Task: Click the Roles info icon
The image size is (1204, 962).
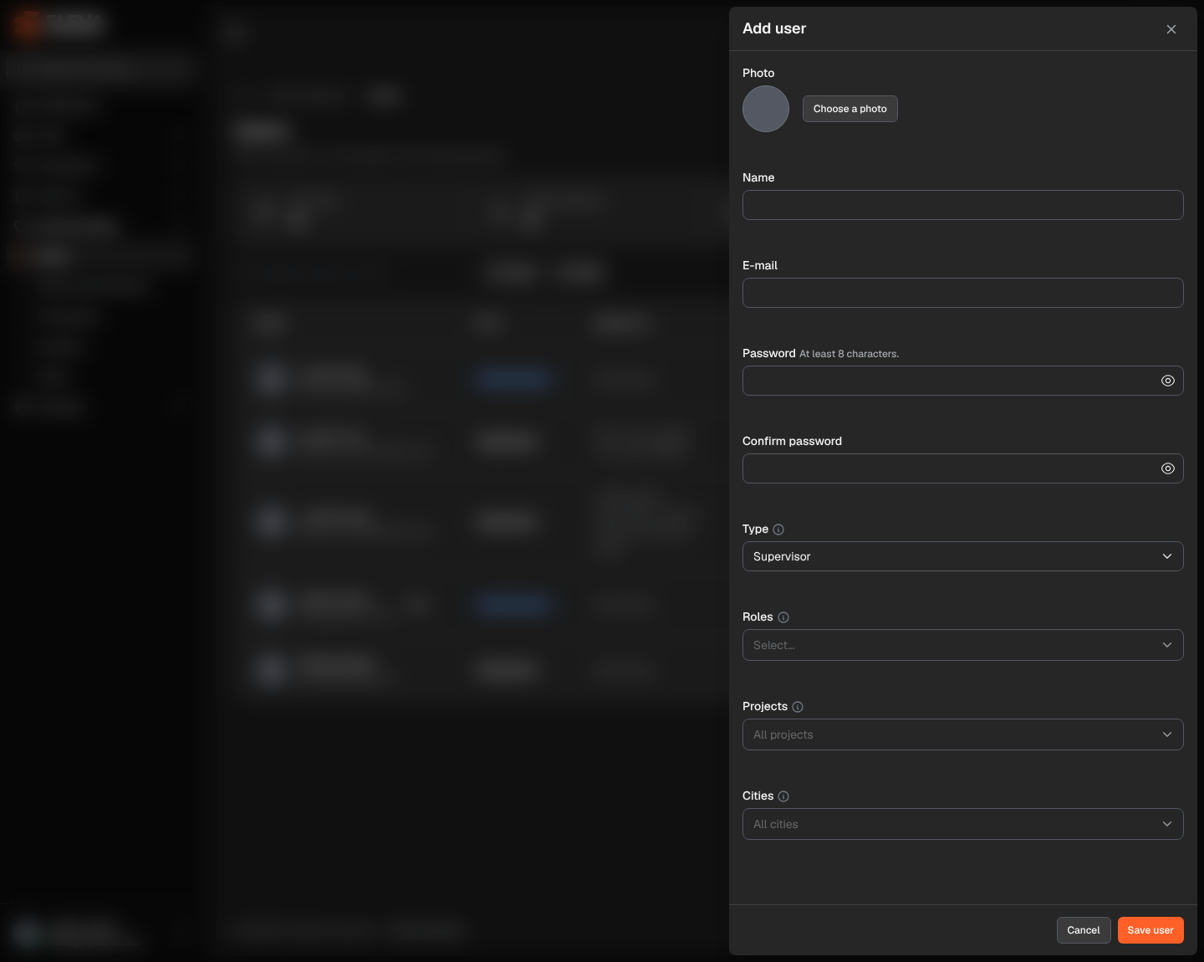Action: coord(783,617)
